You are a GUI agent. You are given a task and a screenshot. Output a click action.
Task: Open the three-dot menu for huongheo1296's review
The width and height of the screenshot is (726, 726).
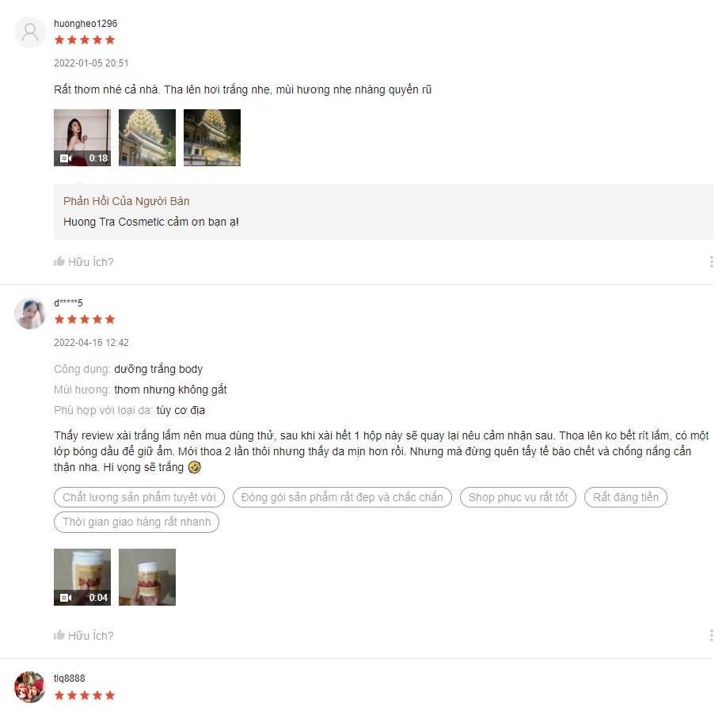pos(711,261)
